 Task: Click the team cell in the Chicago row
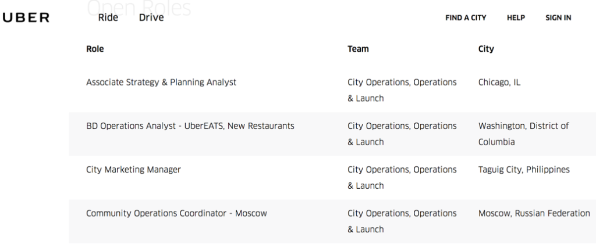coord(402,90)
